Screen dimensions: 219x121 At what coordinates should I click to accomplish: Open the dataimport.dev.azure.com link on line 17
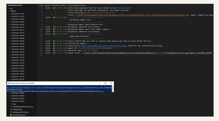(104, 46)
